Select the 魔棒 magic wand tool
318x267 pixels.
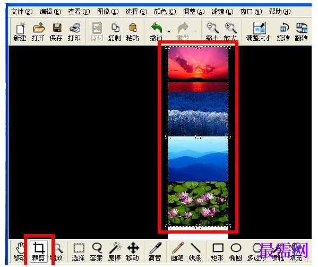click(115, 252)
